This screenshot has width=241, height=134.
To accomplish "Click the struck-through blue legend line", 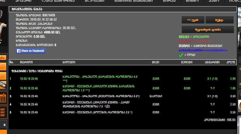I will point(203,50).
